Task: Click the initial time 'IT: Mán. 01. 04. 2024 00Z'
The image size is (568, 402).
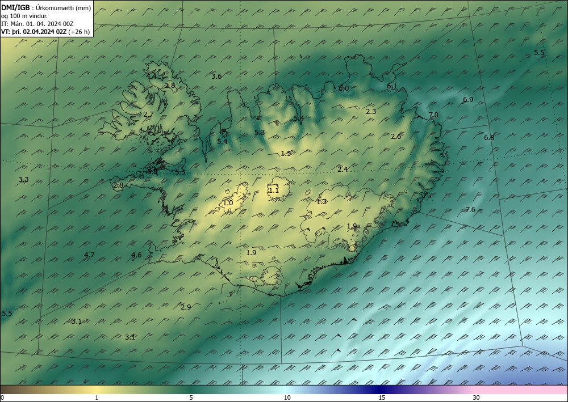Action: (37, 24)
